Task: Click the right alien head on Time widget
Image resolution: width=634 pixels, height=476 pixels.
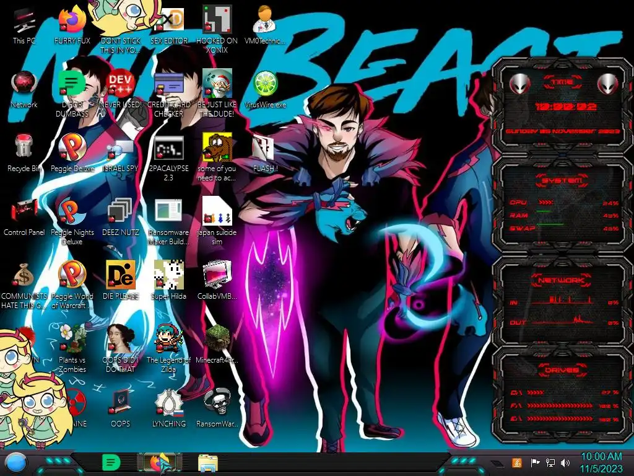Action: [x=608, y=84]
